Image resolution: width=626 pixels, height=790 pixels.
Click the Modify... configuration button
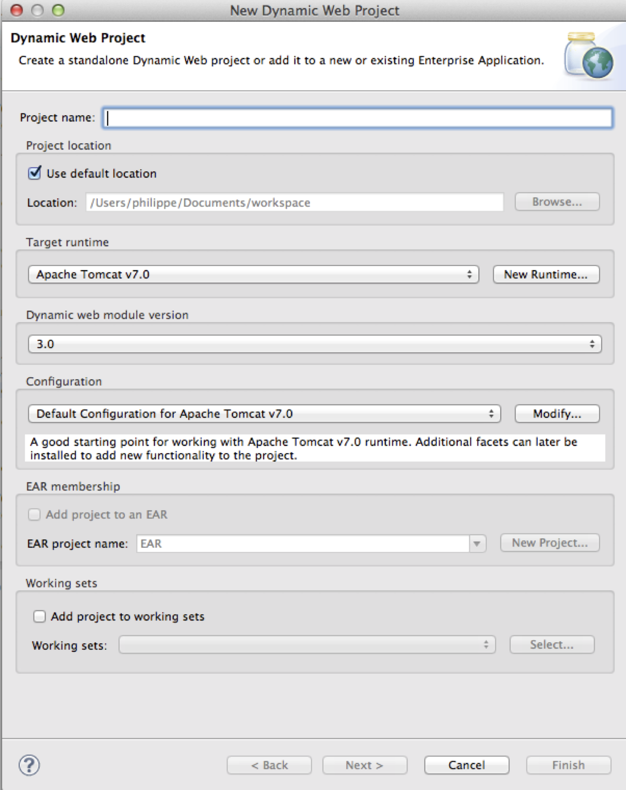pos(557,414)
